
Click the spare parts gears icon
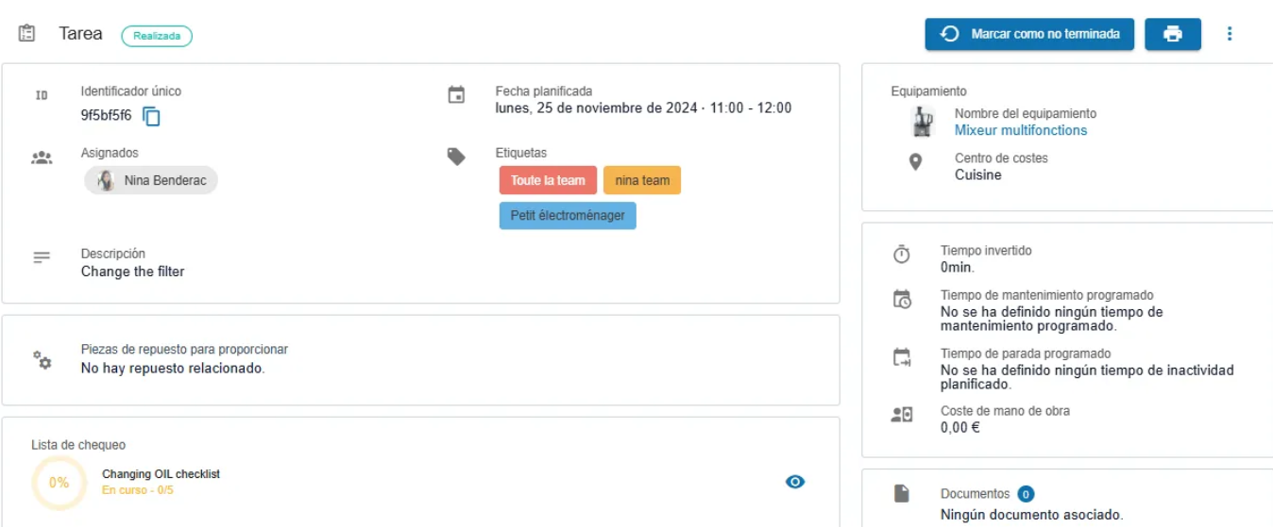coord(42,359)
